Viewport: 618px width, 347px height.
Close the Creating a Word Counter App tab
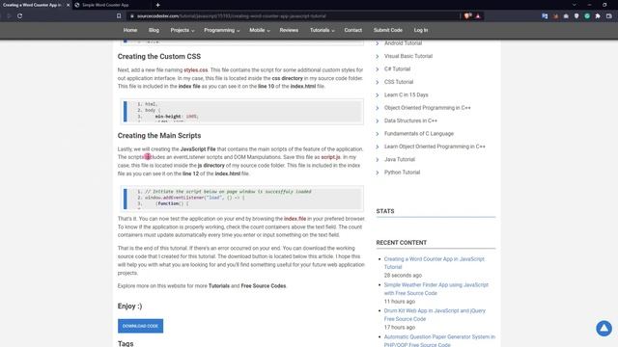68,5
